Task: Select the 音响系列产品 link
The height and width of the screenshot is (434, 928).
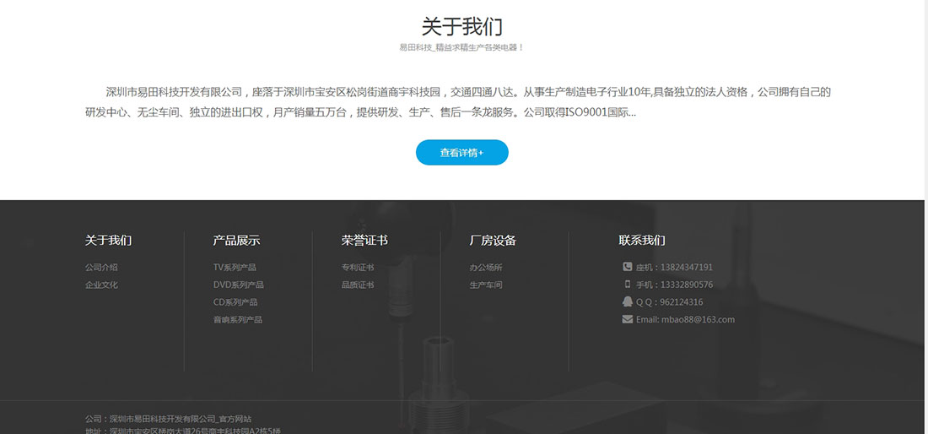Action: click(x=238, y=320)
